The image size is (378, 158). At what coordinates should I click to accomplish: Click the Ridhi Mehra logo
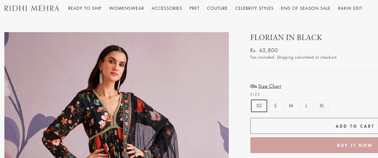tap(32, 8)
